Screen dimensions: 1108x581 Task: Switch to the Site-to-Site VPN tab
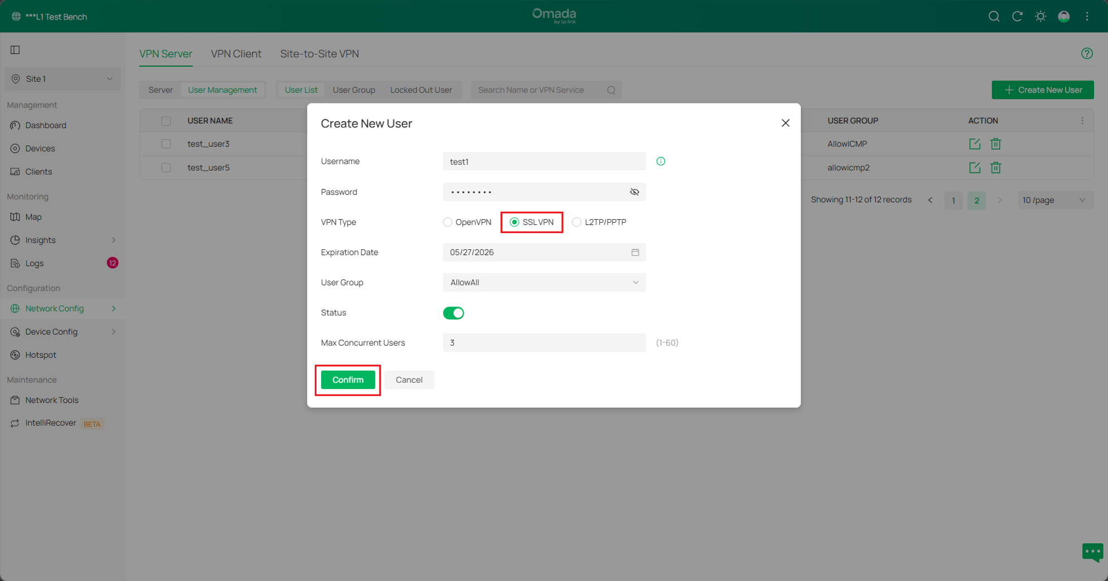coord(319,53)
